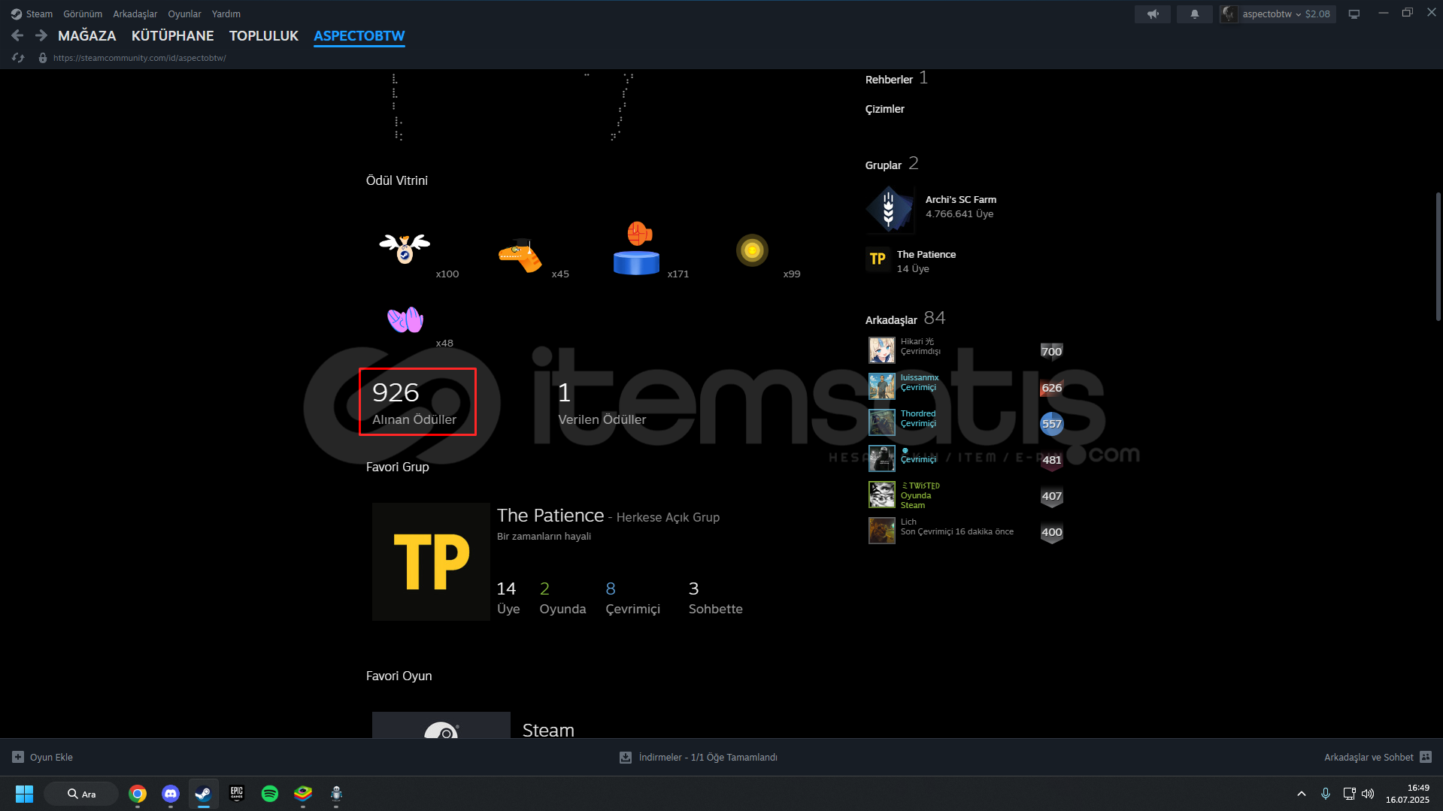Click the gold coin award x99
This screenshot has height=811, width=1443.
752,250
